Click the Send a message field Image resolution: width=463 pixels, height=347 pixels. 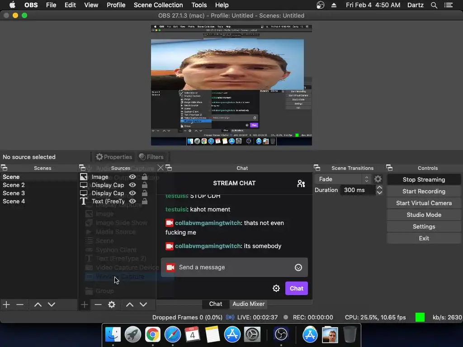(x=235, y=267)
